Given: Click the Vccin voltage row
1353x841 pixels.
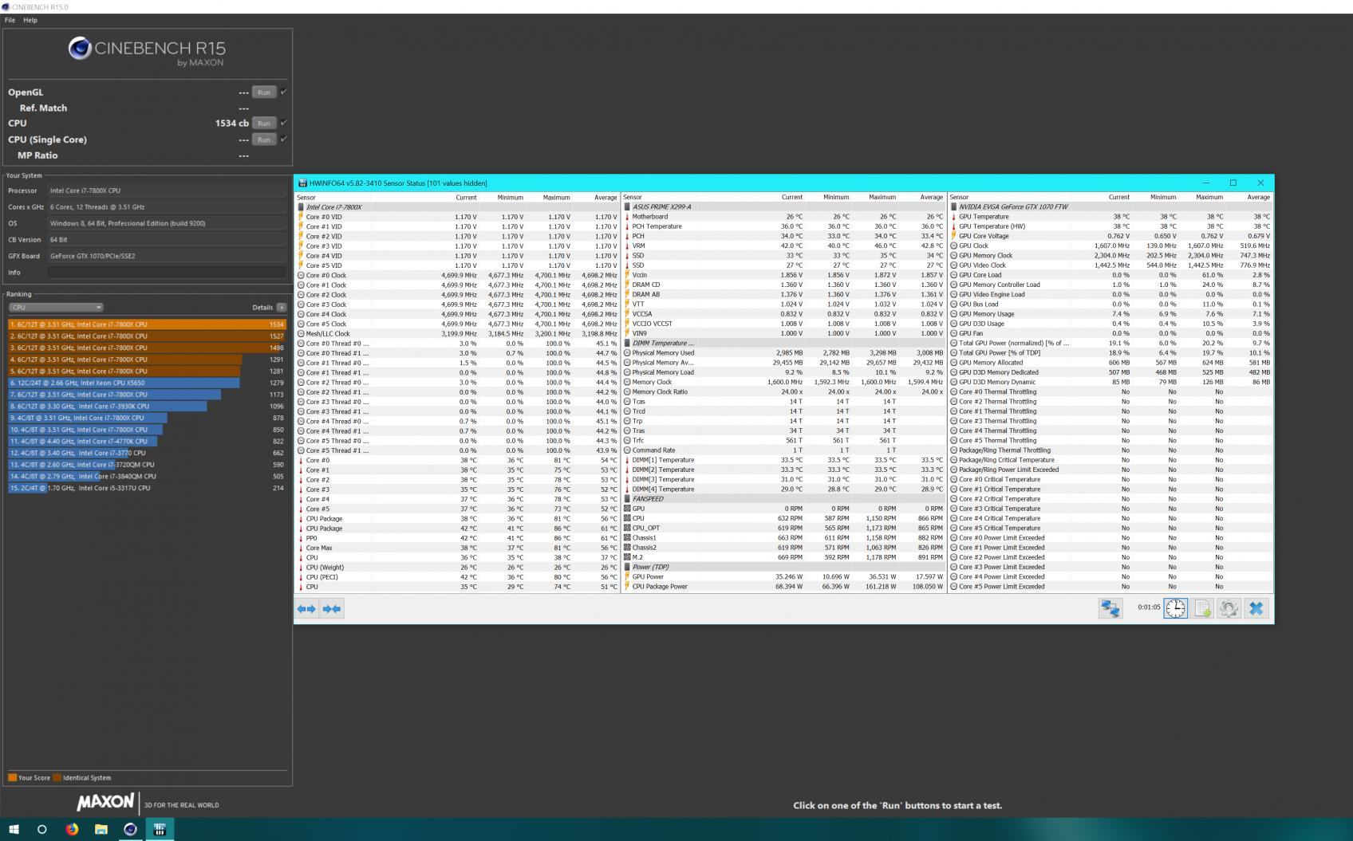Looking at the screenshot, I should tap(783, 275).
